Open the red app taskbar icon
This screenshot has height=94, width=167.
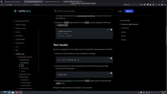17,92
